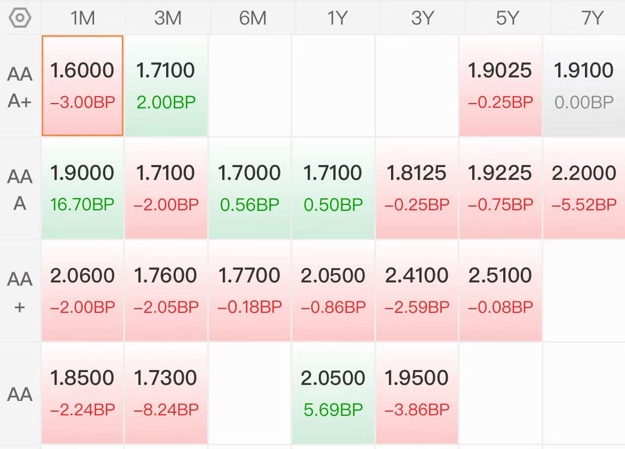Image resolution: width=625 pixels, height=449 pixels.
Task: Select the 5Y column header
Action: pyautogui.click(x=507, y=18)
